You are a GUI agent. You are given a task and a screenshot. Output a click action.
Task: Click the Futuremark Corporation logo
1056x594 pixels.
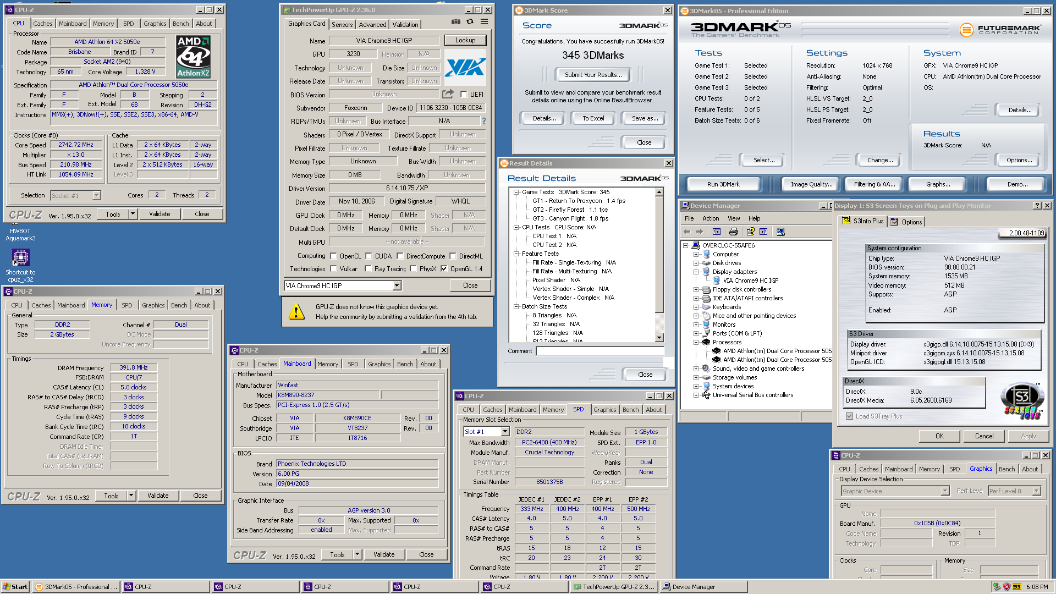1000,30
